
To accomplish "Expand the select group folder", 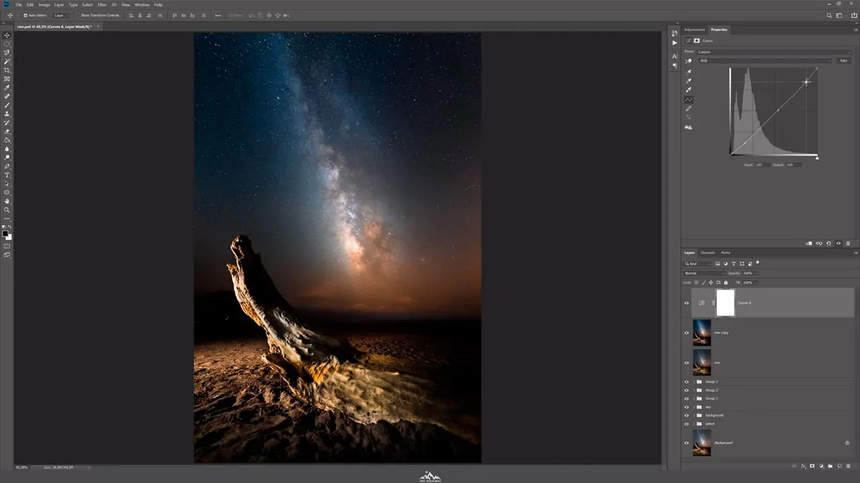I will (x=693, y=424).
